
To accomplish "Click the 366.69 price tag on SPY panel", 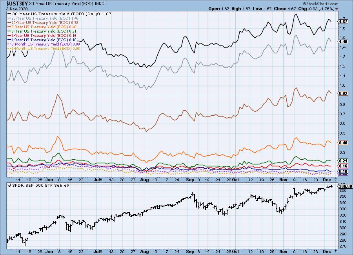I will 345,186.
